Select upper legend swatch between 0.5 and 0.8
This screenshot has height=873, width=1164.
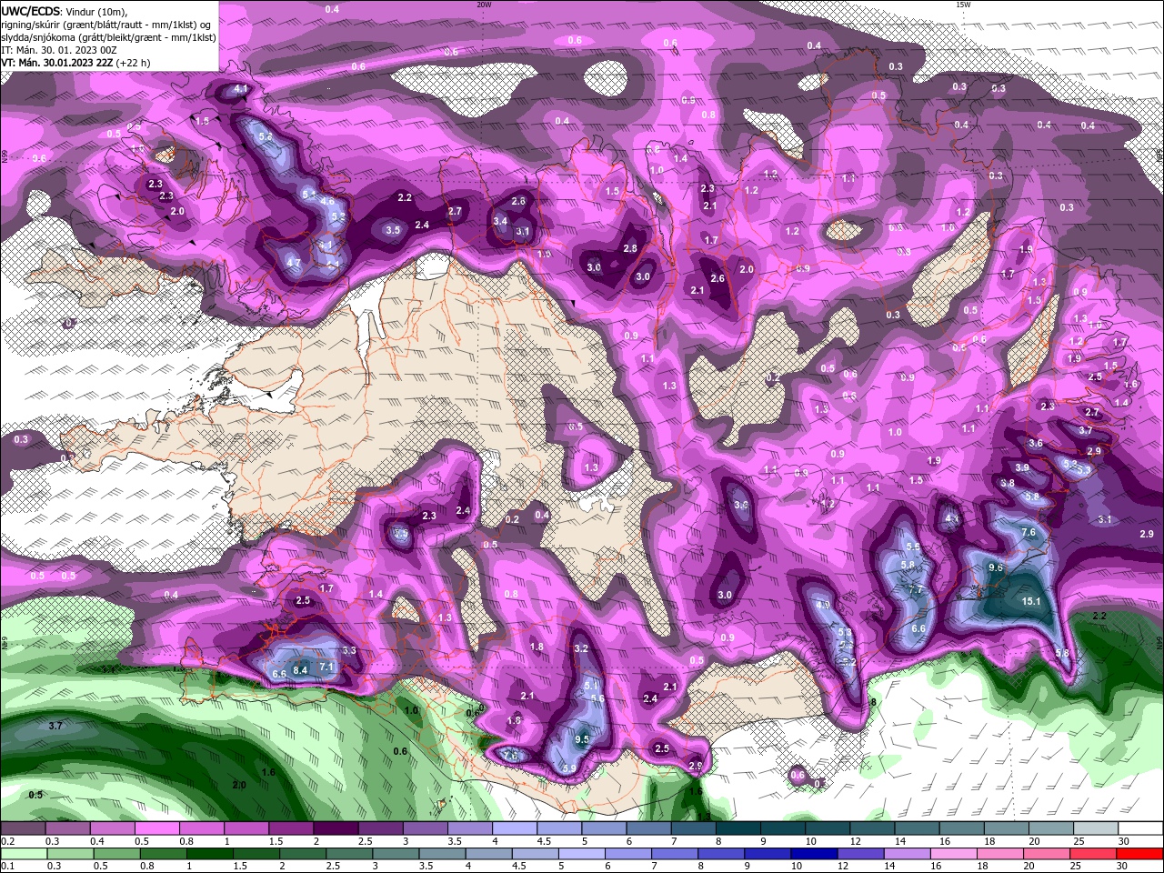point(156,828)
